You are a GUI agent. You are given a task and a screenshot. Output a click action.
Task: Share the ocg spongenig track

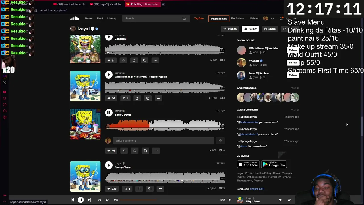137,98
